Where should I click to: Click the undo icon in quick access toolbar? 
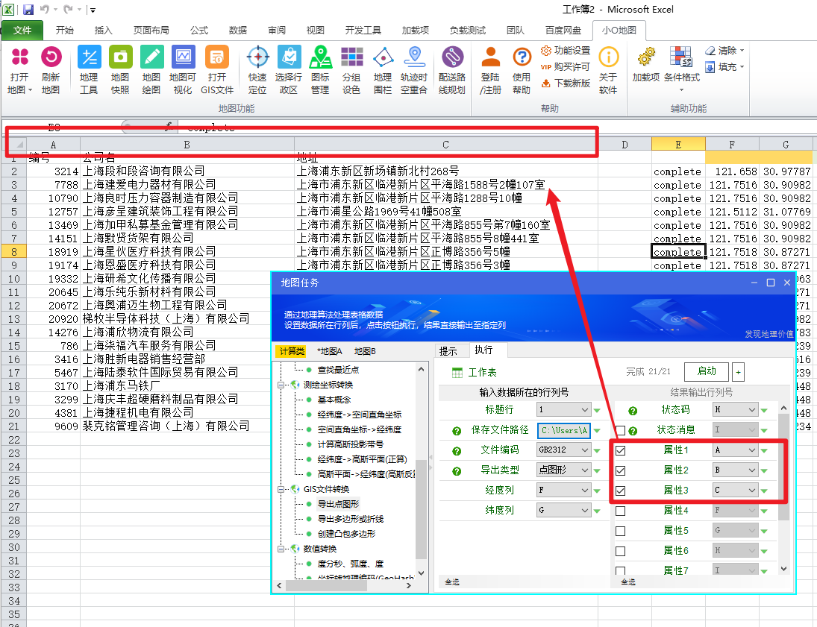point(44,10)
